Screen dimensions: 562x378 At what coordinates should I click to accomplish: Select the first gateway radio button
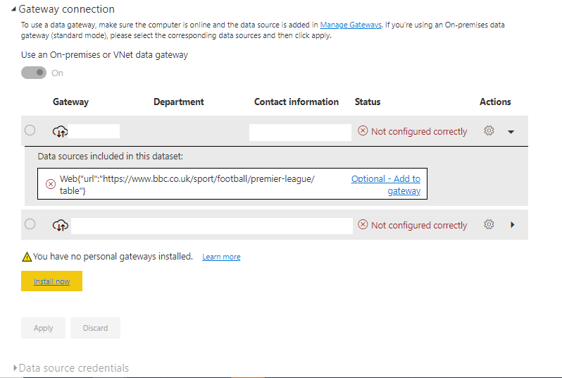click(x=30, y=130)
